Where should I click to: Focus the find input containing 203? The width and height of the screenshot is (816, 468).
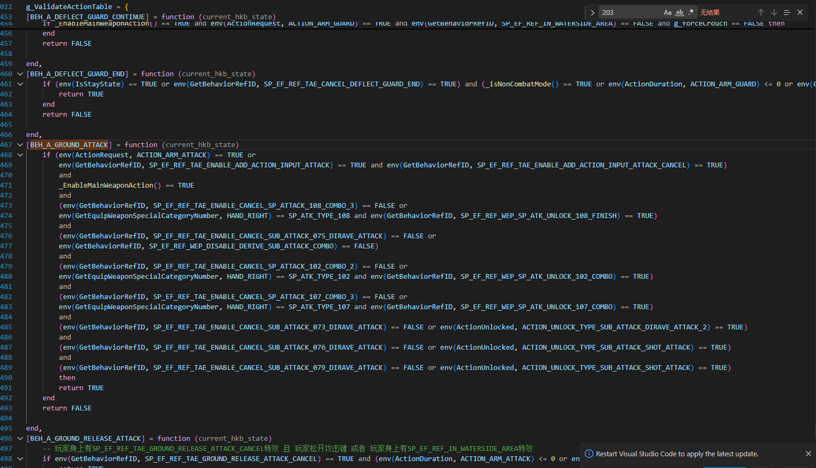(630, 12)
